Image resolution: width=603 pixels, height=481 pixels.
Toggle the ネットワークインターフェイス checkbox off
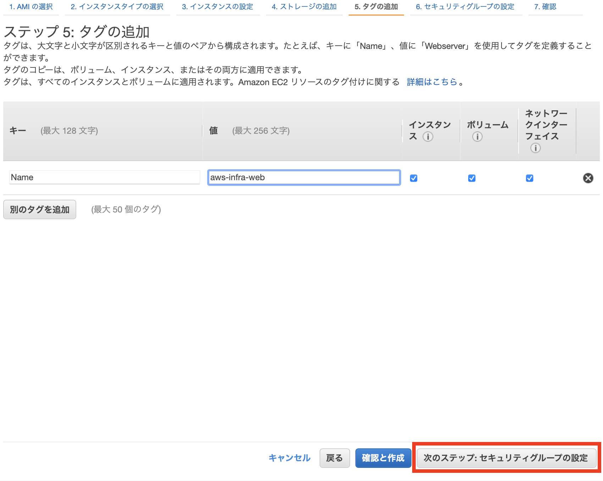pyautogui.click(x=530, y=178)
